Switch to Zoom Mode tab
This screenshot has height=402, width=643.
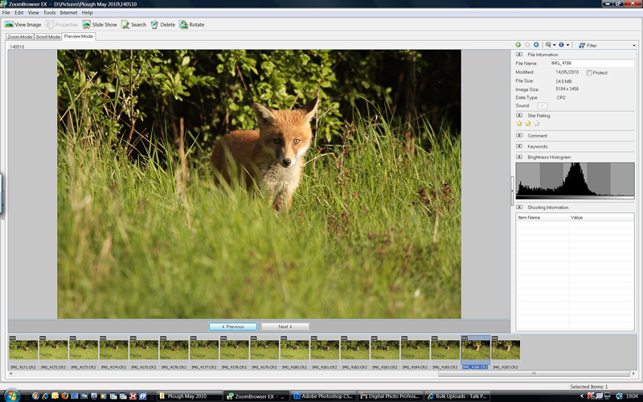click(19, 37)
